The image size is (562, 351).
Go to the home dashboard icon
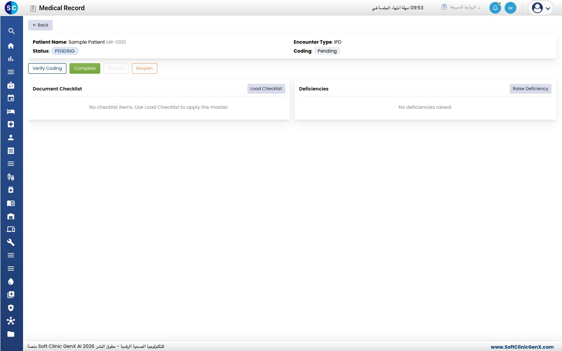[x=11, y=46]
